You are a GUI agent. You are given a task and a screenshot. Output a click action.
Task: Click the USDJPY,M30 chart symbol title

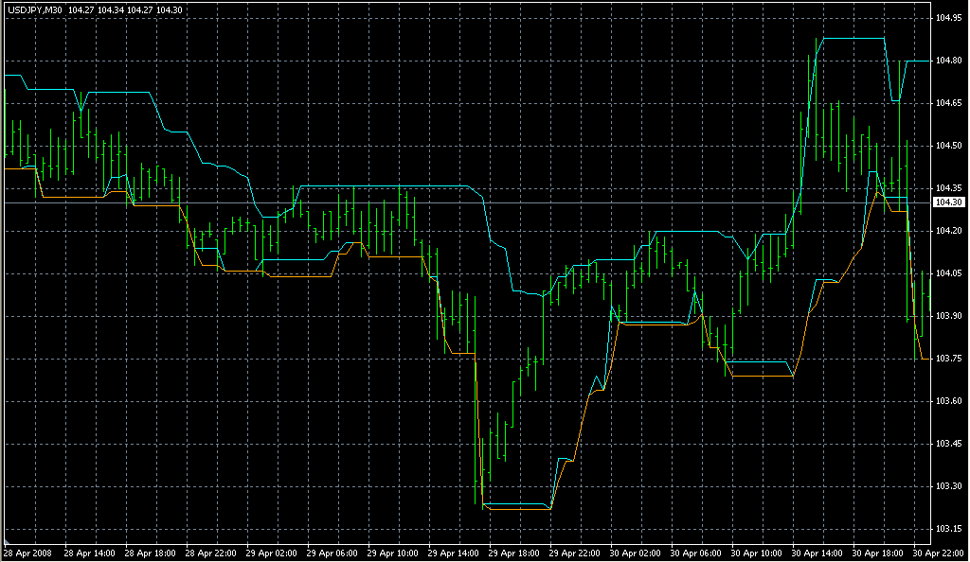pyautogui.click(x=35, y=9)
